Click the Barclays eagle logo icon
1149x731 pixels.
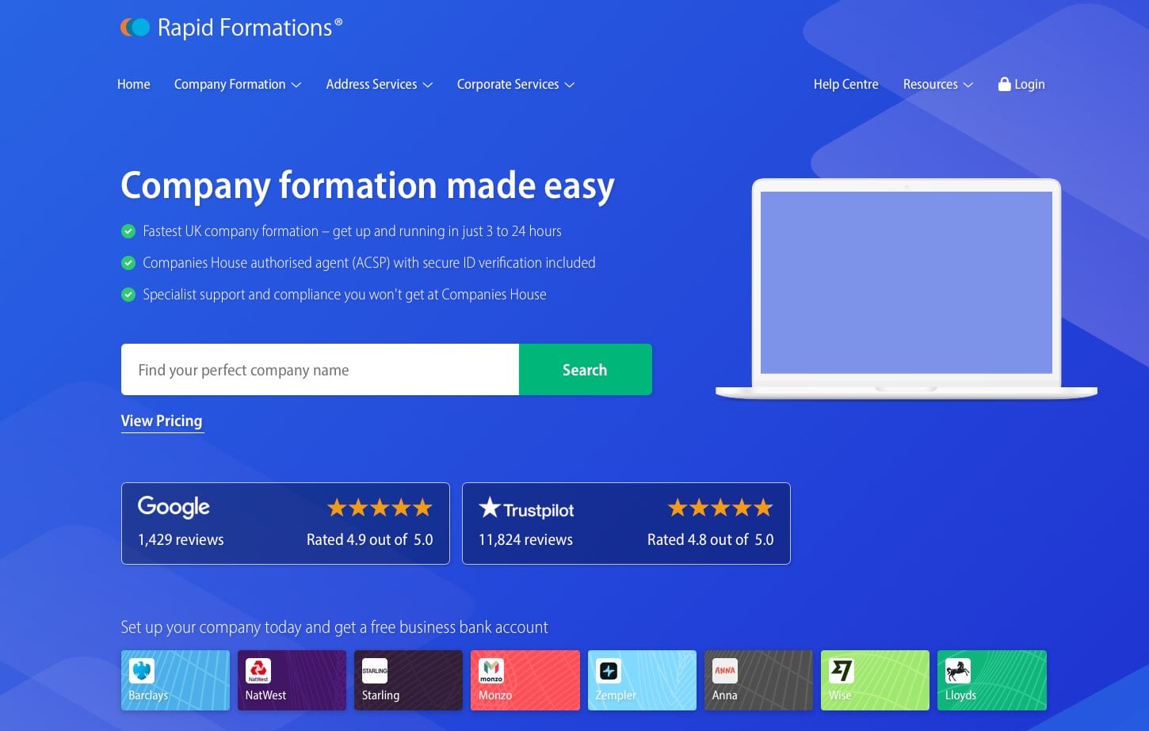click(x=142, y=671)
